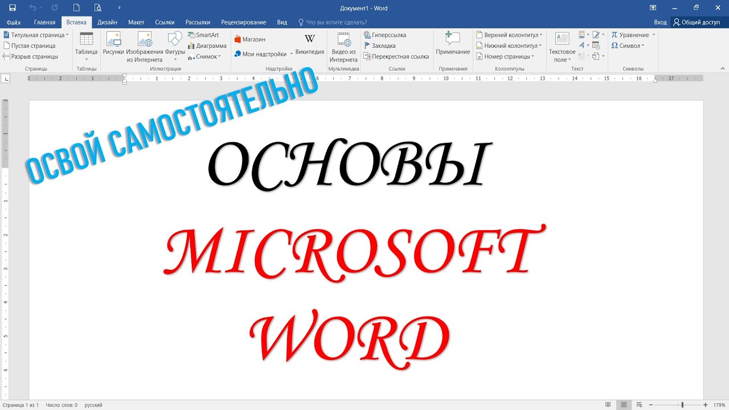Toggle the ruler tab selector at left corner
This screenshot has width=729, height=410.
(x=5, y=79)
